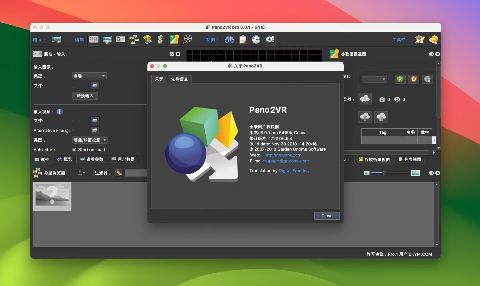Select the placeholder panorama thumbnail in Tour Browser

[52, 196]
